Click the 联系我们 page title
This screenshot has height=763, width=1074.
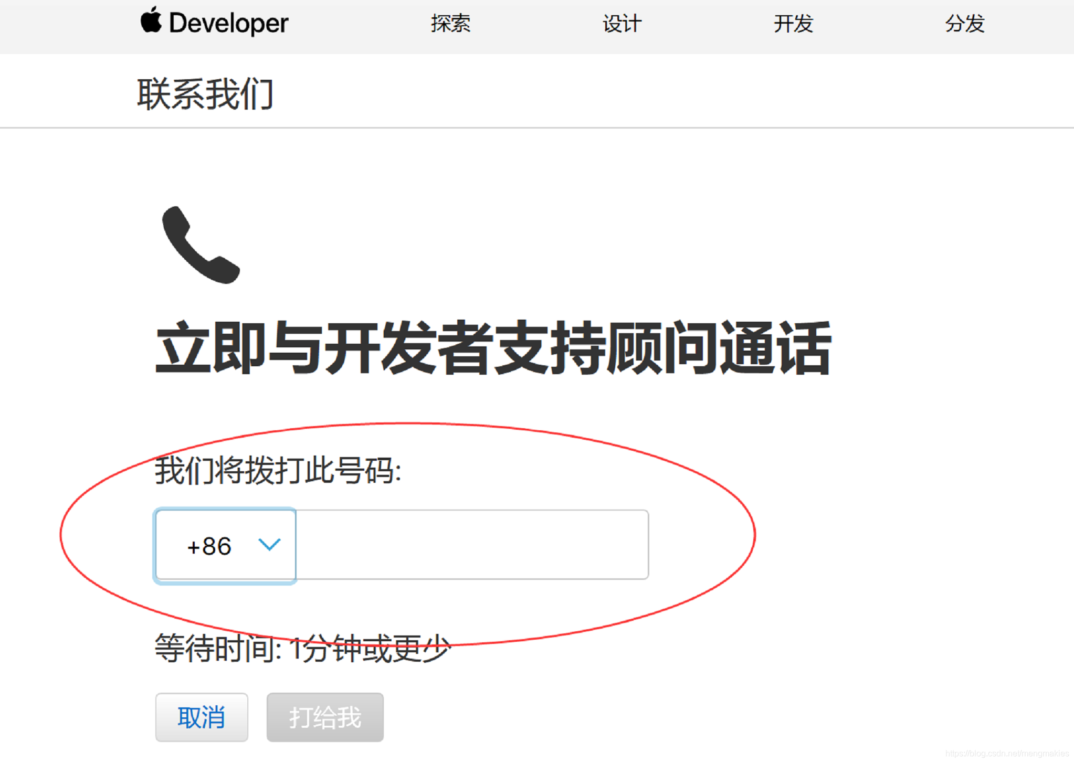point(205,94)
